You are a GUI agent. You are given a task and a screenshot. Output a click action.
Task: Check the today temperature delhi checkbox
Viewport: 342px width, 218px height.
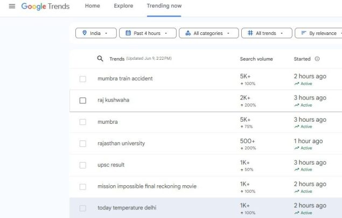[x=82, y=208]
